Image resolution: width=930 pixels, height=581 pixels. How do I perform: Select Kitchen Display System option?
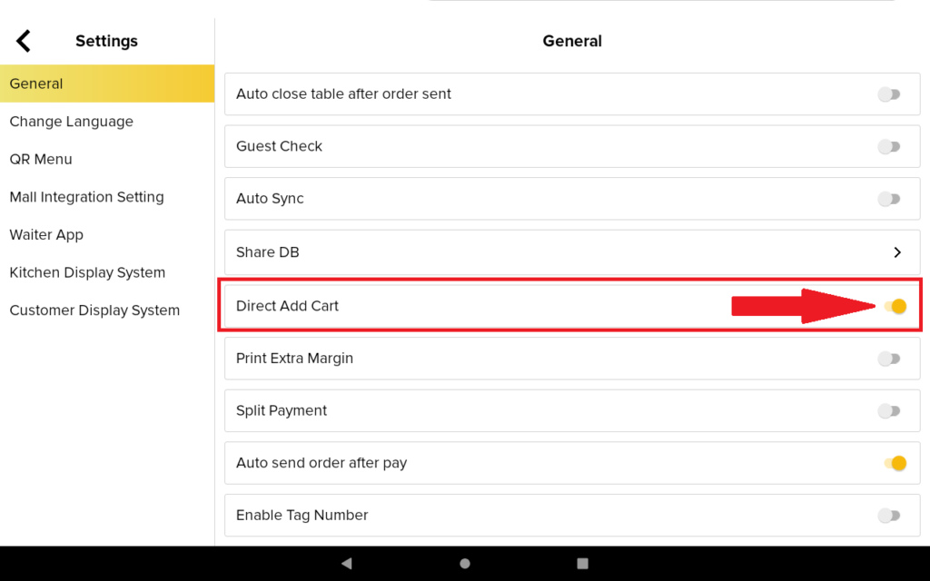pos(87,272)
